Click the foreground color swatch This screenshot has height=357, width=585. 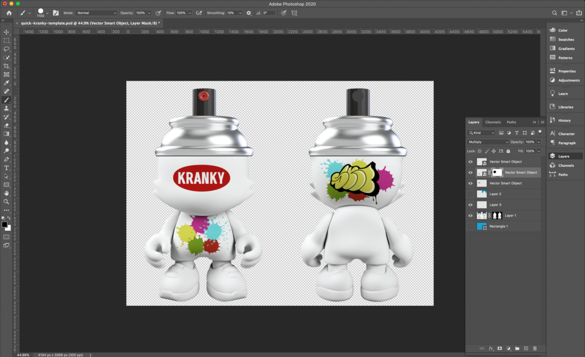tap(5, 224)
